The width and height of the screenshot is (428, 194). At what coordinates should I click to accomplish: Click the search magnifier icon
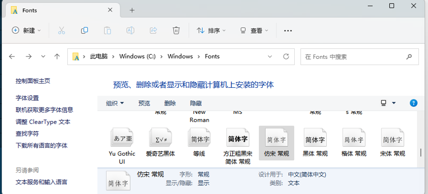point(409,57)
